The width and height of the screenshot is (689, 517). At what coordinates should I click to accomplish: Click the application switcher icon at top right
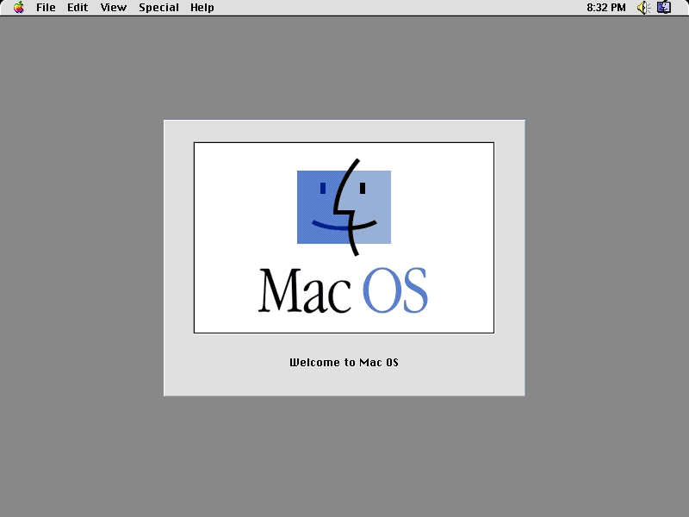tap(663, 8)
